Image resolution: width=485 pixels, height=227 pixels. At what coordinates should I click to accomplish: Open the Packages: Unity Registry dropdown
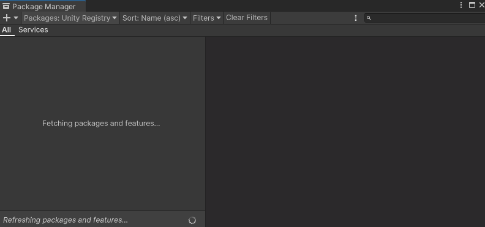[70, 18]
